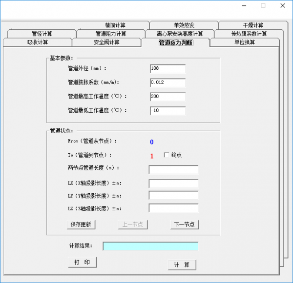This screenshot has height=283, width=293.
Task: Open the 离心泵安装高度计算 tab
Action: pos(180,34)
